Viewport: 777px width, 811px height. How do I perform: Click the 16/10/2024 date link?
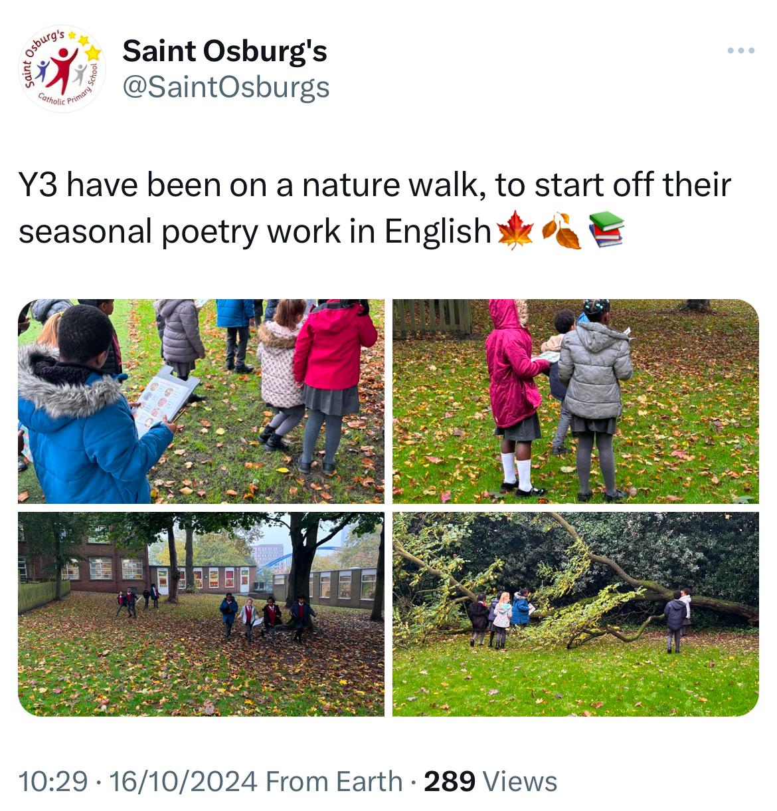[x=183, y=781]
